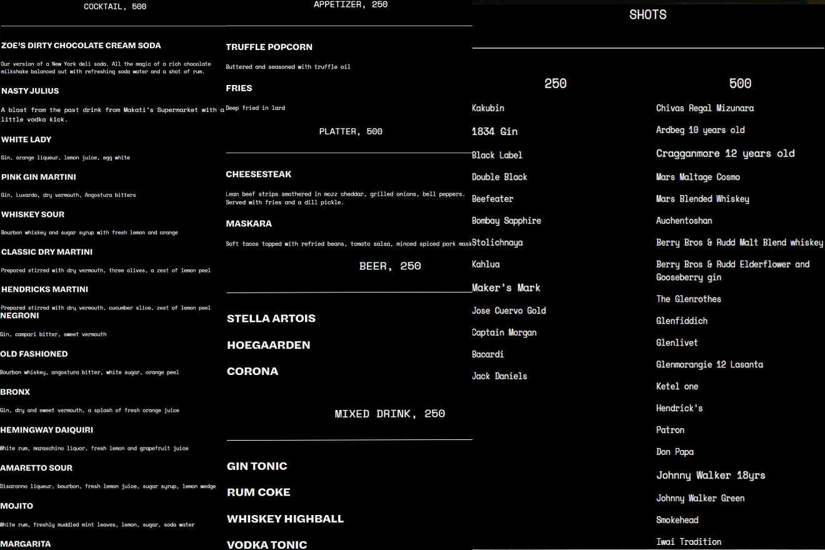
Task: Click the MIXED DRINK, 250 heading
Action: 390,414
